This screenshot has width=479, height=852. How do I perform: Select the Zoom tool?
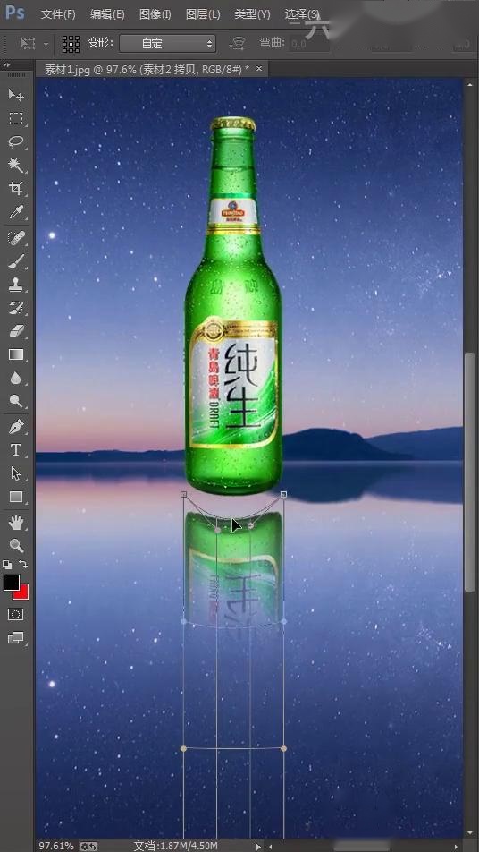point(16,546)
